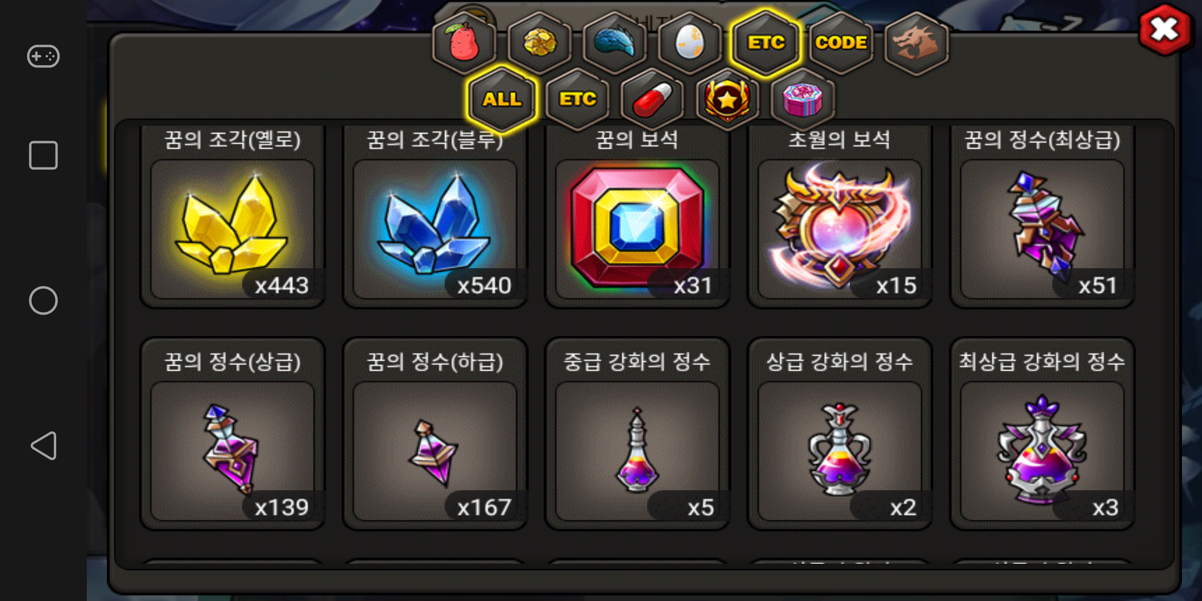Open the blue dragon wing tab
Screen dimensions: 1202x601
(614, 43)
